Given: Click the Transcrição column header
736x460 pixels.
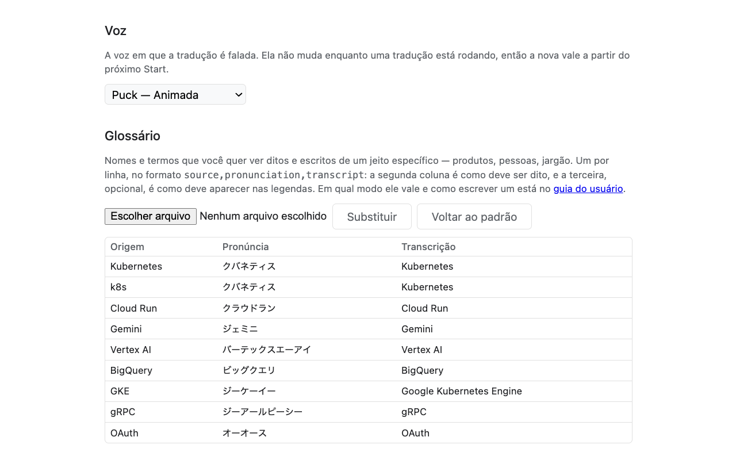Looking at the screenshot, I should coord(428,247).
